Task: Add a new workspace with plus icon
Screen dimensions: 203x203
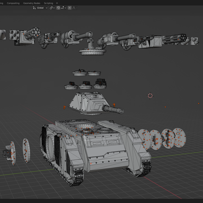Action: (x=57, y=3)
